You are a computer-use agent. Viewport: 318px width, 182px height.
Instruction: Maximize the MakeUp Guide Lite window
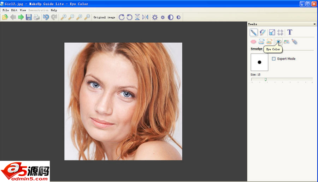coord(308,4)
